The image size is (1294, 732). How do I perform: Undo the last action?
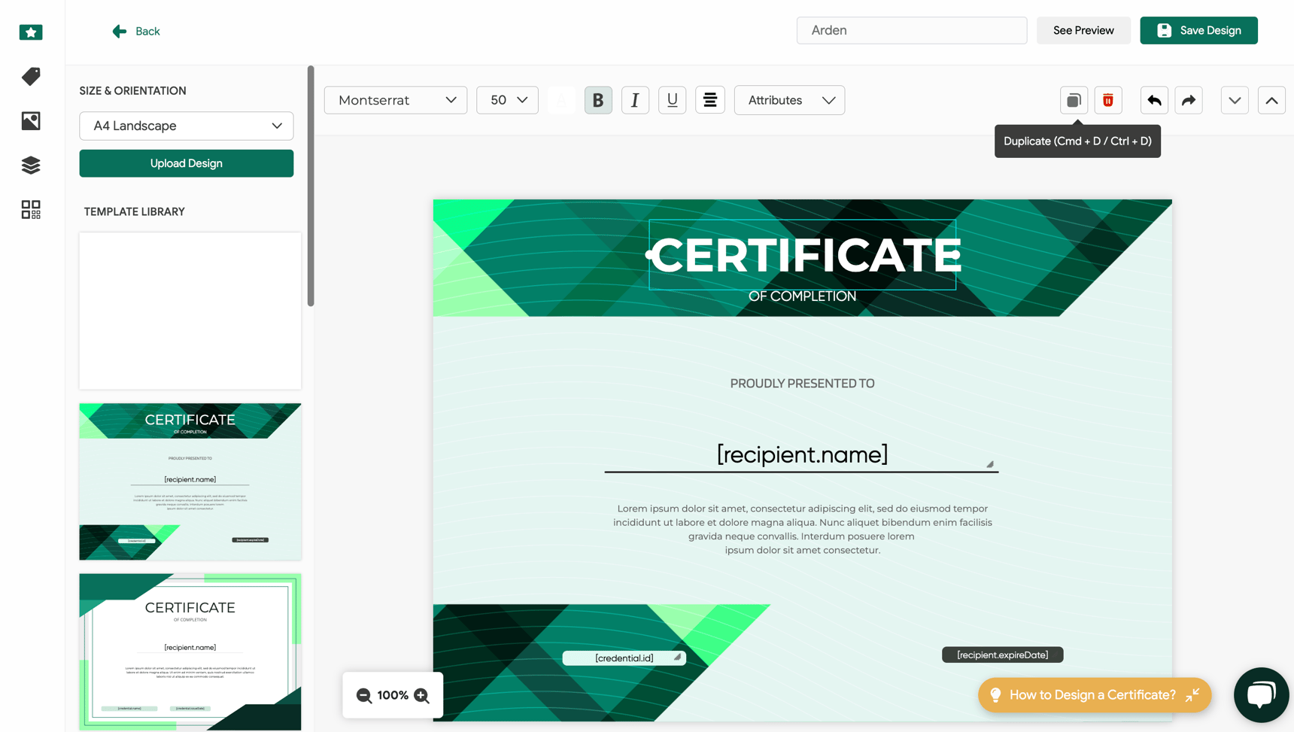click(x=1153, y=100)
